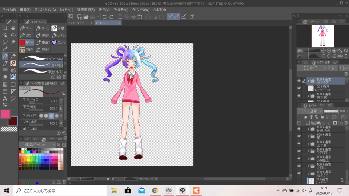Hide レイヤー 18 in layer search panel
Screen dimensions: 349x196
[299, 88]
